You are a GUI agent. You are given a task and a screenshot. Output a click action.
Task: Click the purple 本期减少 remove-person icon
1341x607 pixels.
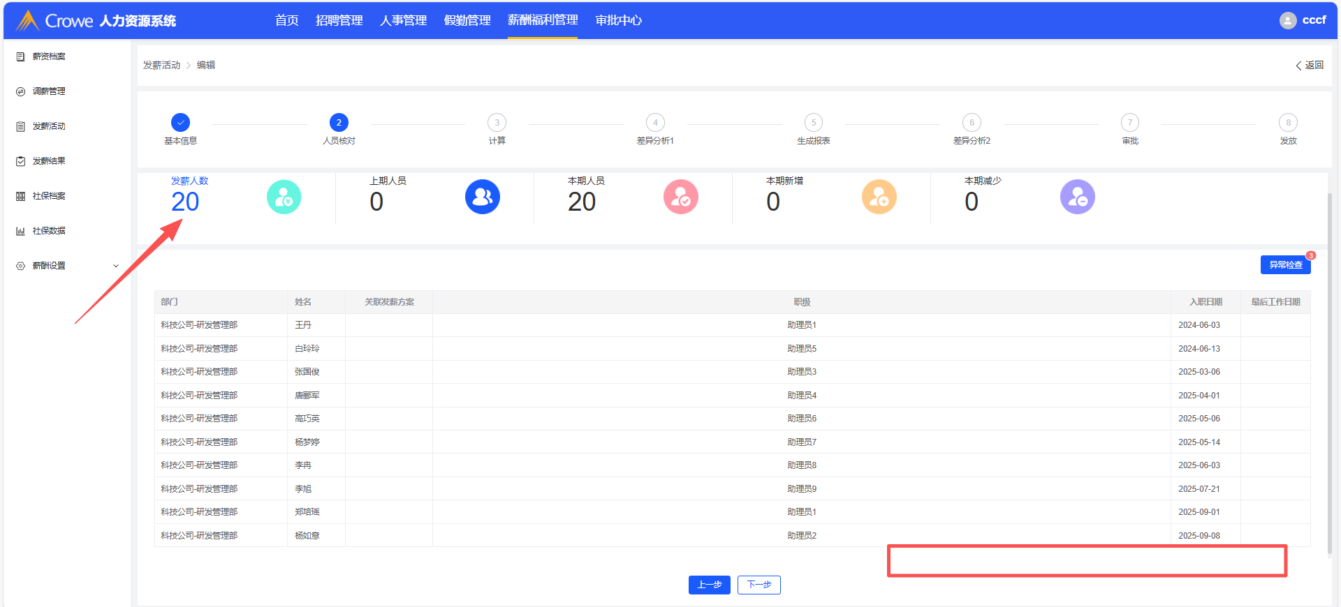[1077, 197]
